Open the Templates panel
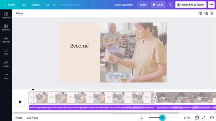The width and height of the screenshot is (216, 121). [6, 15]
